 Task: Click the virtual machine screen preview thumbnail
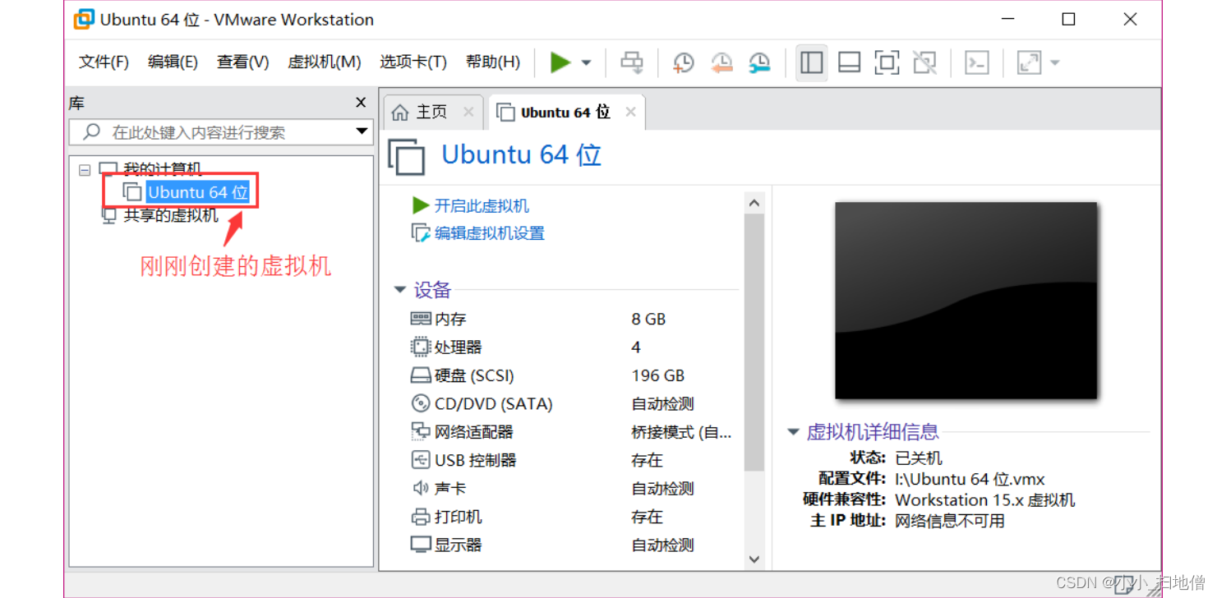tap(966, 301)
